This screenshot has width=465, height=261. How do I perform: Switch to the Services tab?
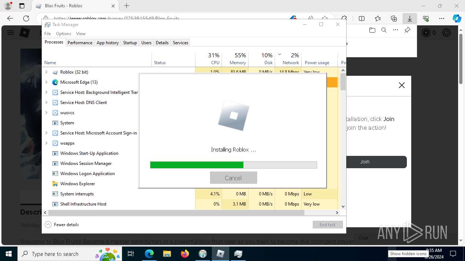coord(181,42)
